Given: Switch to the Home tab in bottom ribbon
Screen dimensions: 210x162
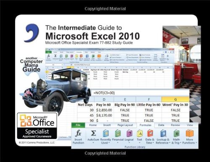Looking at the screenshot, I should [93, 125].
